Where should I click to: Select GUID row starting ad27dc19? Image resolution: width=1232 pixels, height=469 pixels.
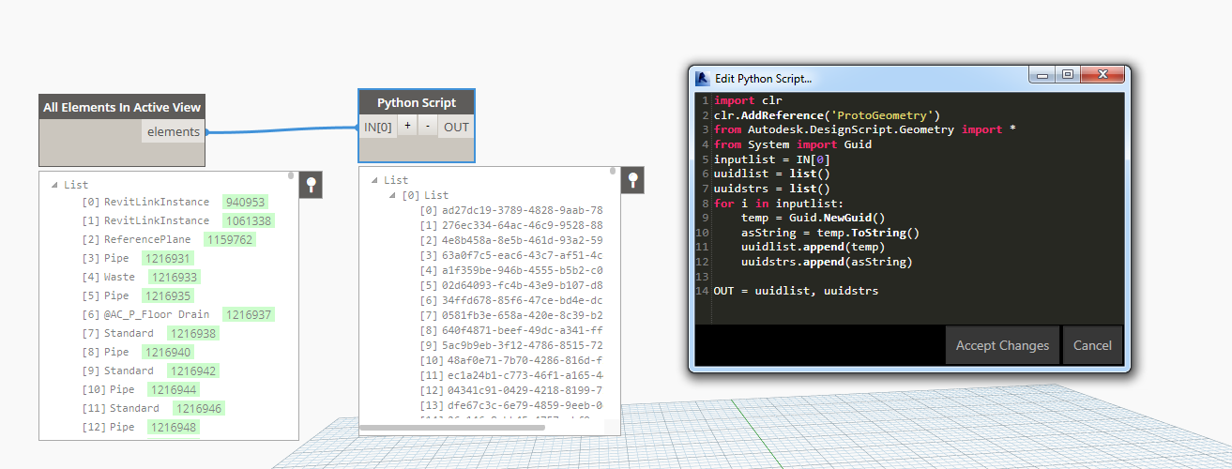pos(511,210)
